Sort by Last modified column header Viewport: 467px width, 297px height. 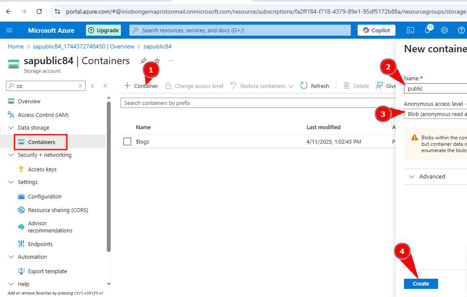click(324, 127)
